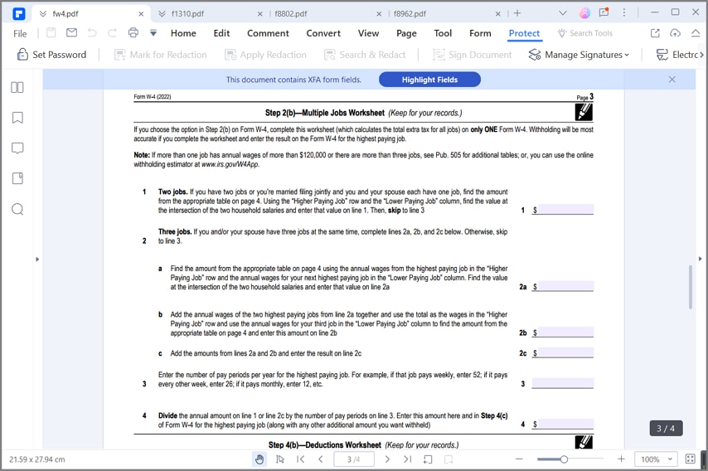Open the search panel magnifier icon

pos(17,209)
